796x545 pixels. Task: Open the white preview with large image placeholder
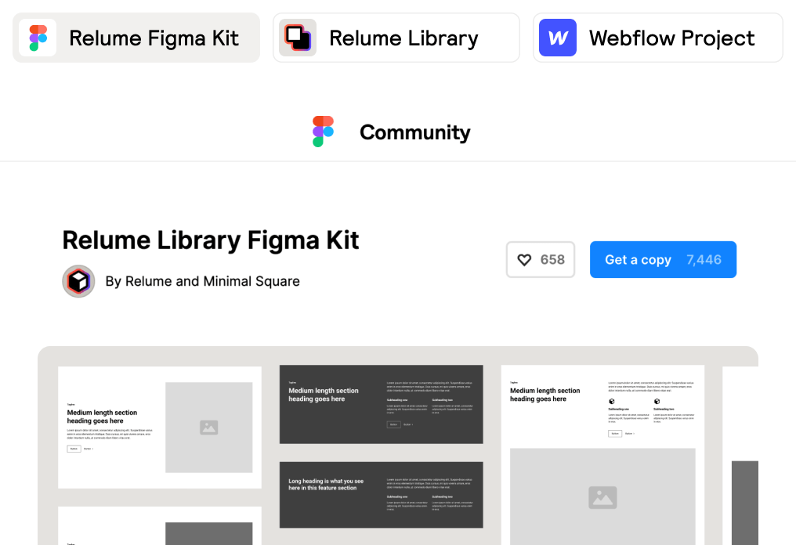pos(602,455)
